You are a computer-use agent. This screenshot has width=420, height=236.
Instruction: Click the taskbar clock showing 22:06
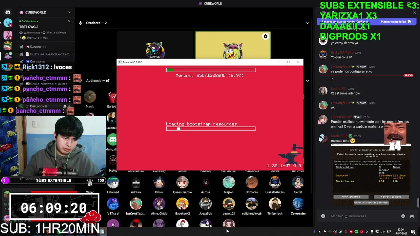click(401, 232)
